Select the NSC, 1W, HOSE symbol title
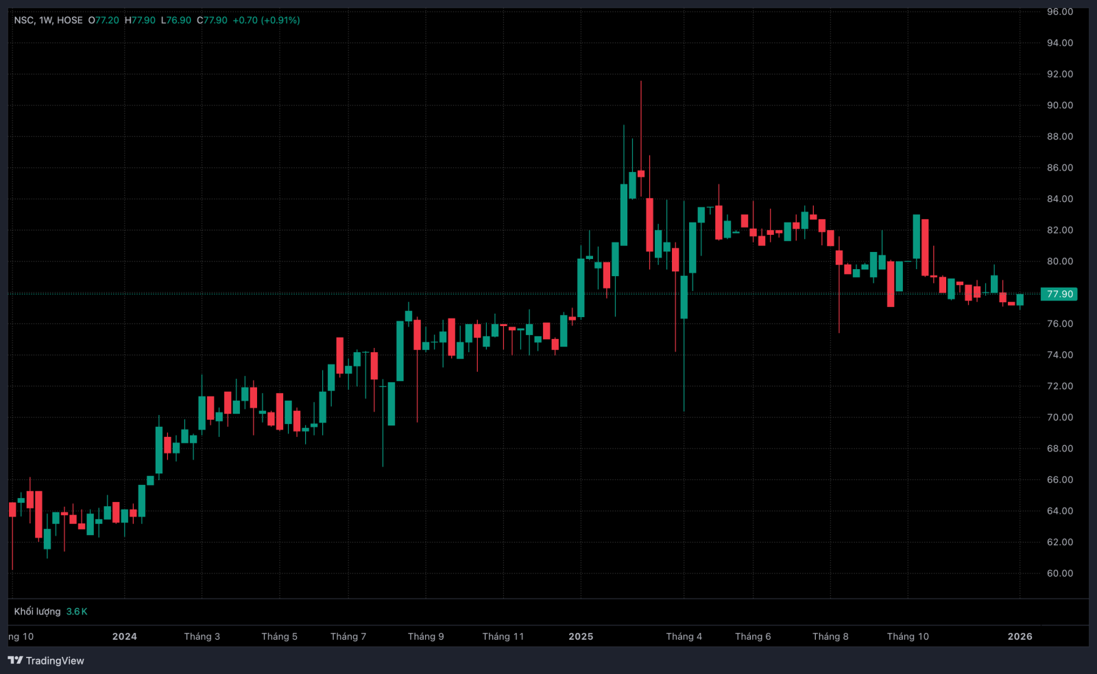 pos(48,21)
